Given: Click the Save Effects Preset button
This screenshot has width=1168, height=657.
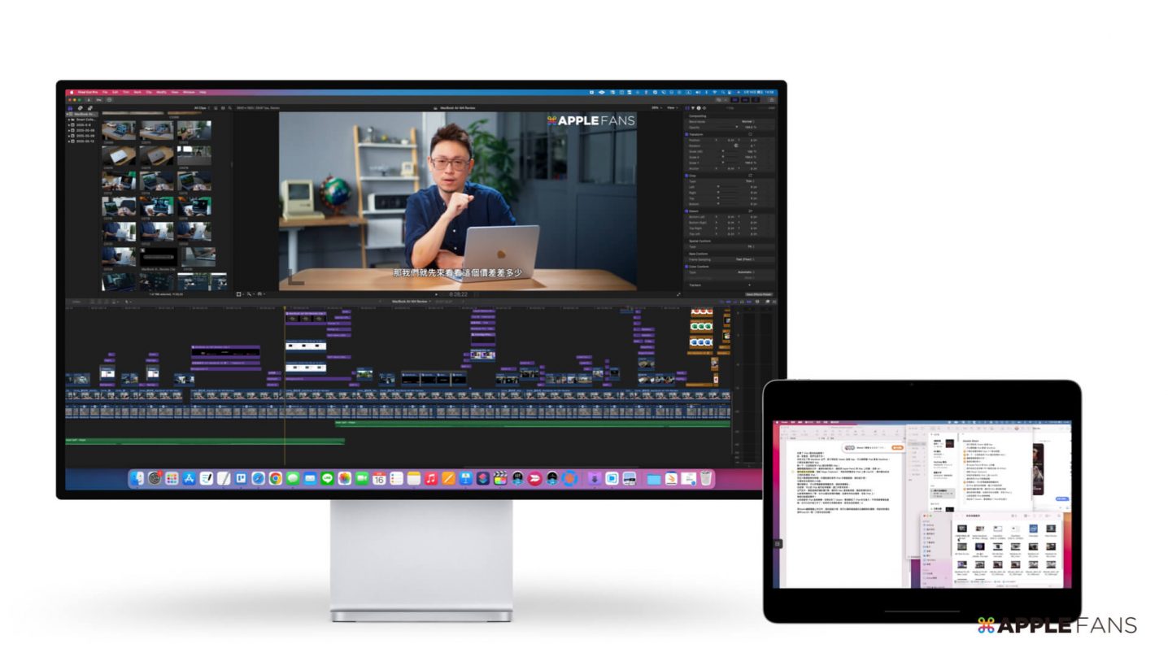Looking at the screenshot, I should (x=758, y=294).
